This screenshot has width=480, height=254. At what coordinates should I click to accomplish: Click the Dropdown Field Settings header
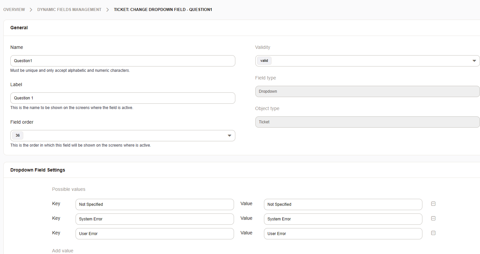point(38,170)
